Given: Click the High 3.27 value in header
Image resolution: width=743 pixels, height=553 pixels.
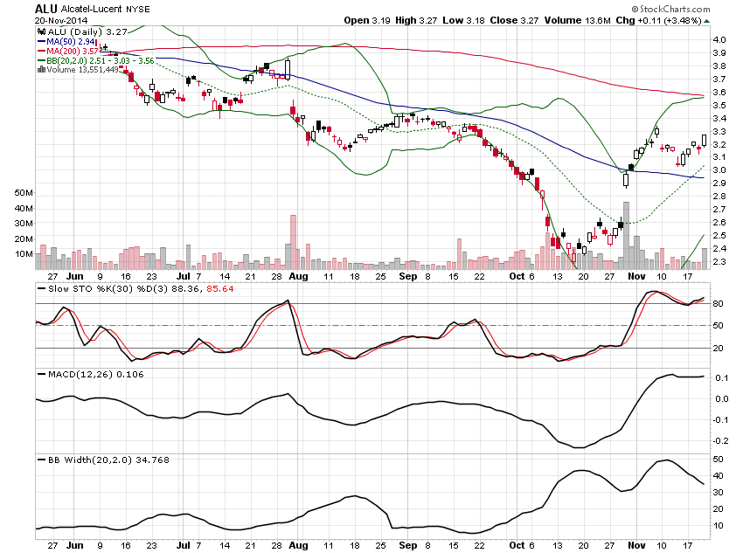Looking at the screenshot, I should pos(416,20).
